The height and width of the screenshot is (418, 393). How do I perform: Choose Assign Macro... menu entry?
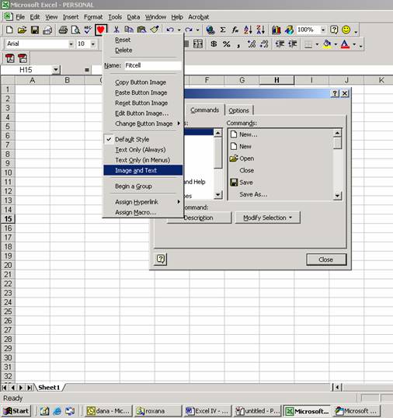tap(143, 212)
